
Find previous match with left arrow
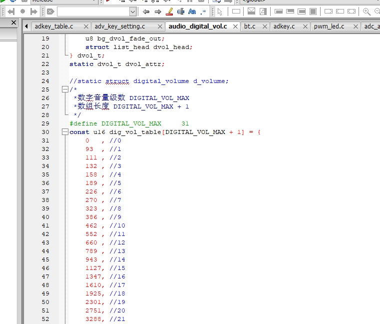tap(146, 11)
